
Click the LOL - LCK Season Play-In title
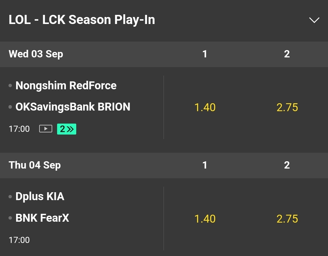[x=82, y=20]
